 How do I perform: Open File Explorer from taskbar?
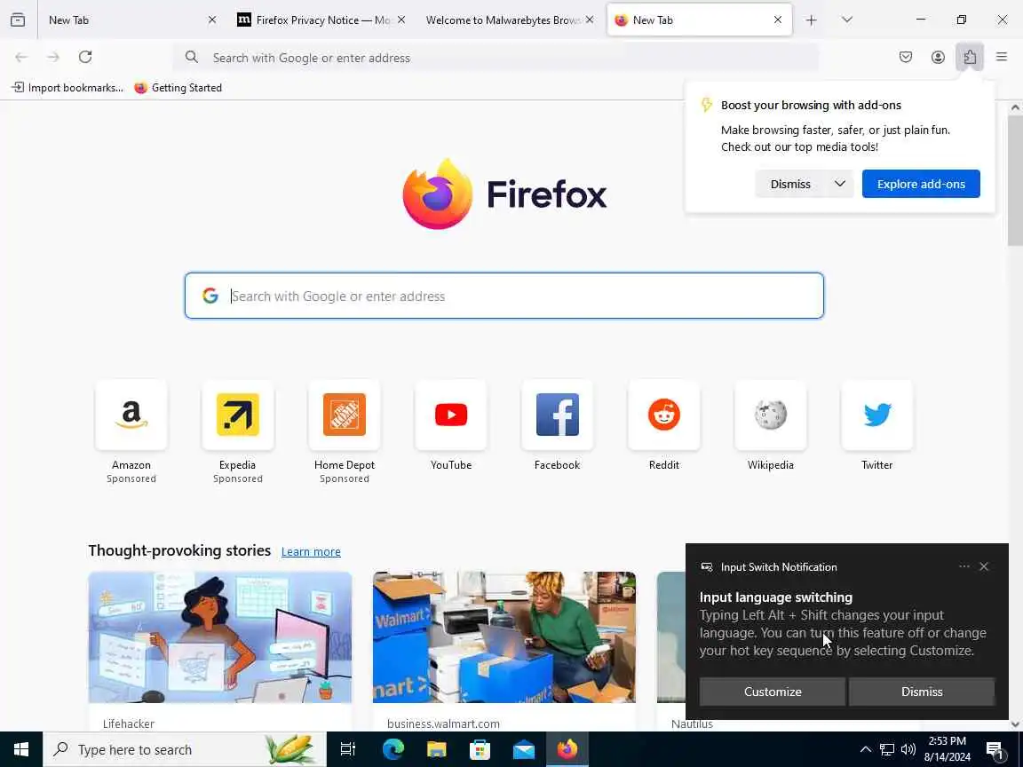(437, 749)
